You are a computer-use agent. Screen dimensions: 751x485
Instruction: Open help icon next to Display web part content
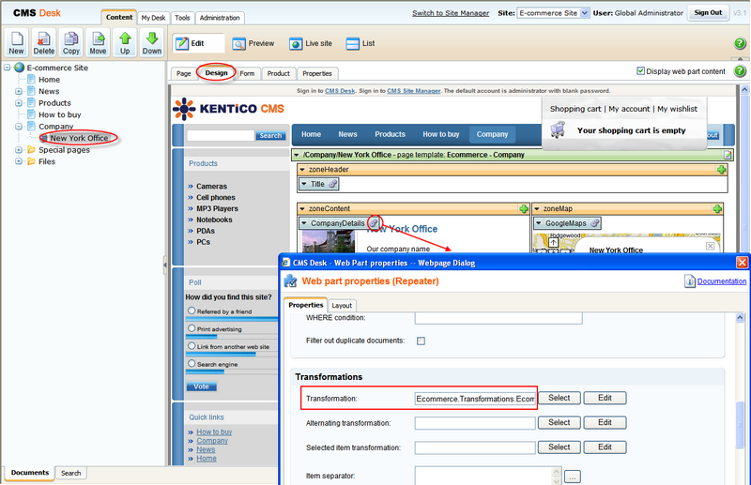click(x=740, y=71)
